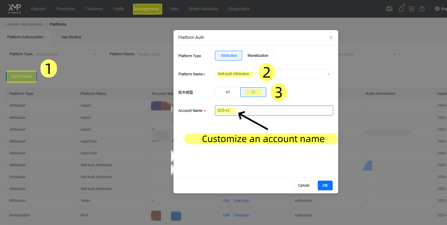Open the Reports menu

(x=38, y=9)
